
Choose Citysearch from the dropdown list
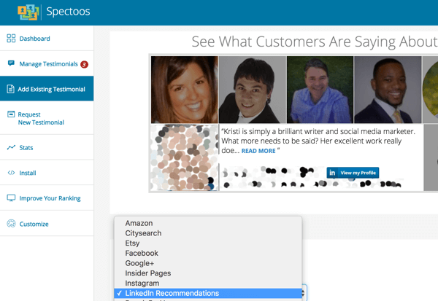tap(208, 233)
